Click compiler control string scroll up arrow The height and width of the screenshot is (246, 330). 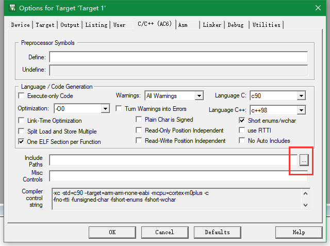(x=306, y=193)
